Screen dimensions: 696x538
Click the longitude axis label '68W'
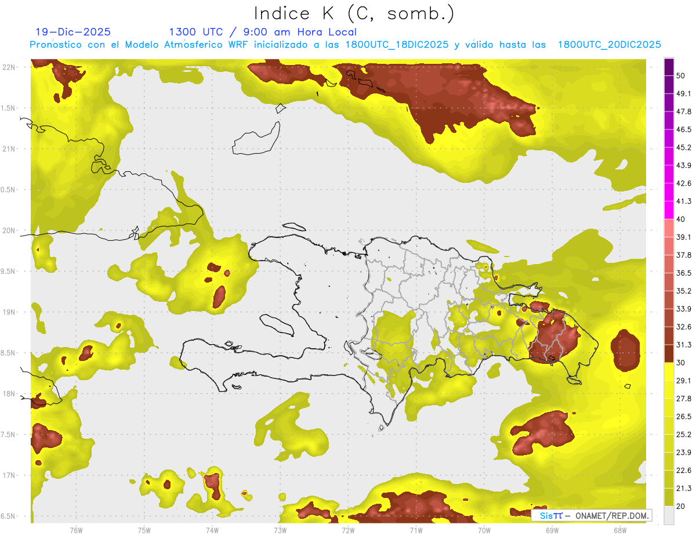(x=620, y=530)
